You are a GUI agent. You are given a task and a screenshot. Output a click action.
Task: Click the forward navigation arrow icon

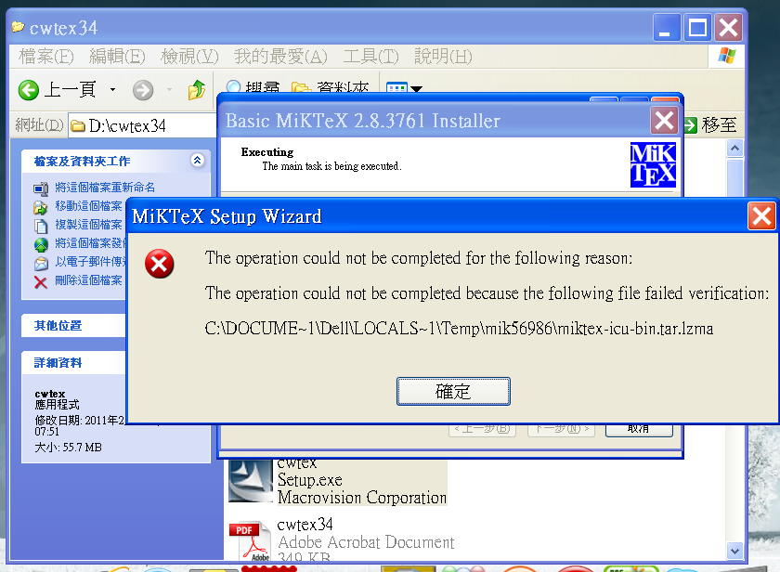[x=143, y=90]
